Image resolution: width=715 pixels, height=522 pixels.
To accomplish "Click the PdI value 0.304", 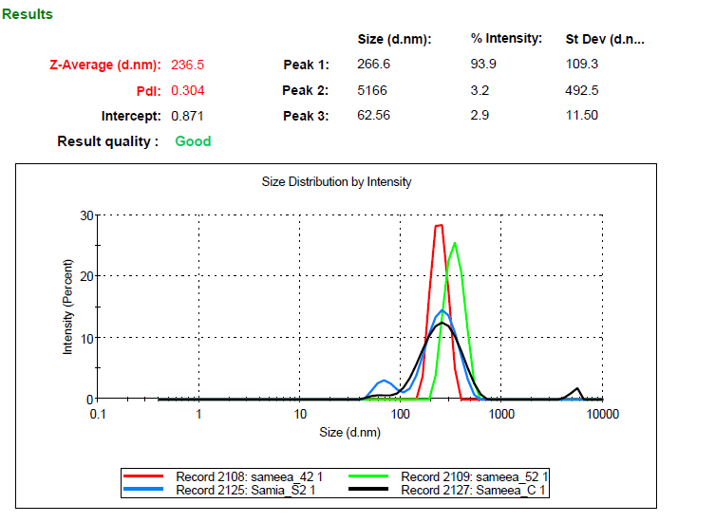I will [187, 91].
